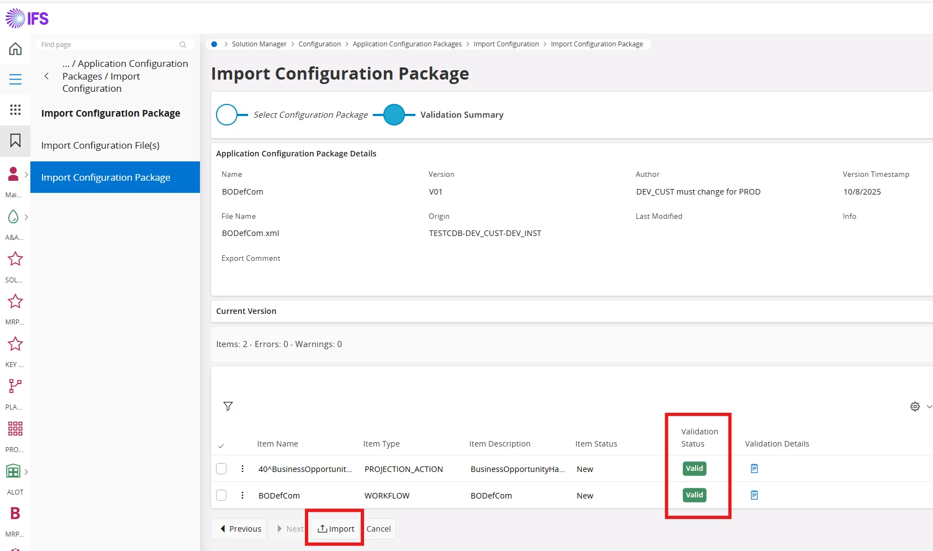
Task: Open the grid shortcut labeled PRO...
Action: (x=15, y=428)
